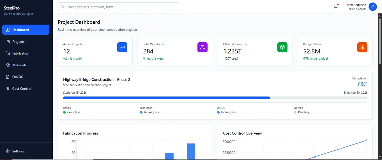Viewport: 382px width, 160px height.
Task: Click the settings gear icon in sidebar
Action: click(x=8, y=151)
